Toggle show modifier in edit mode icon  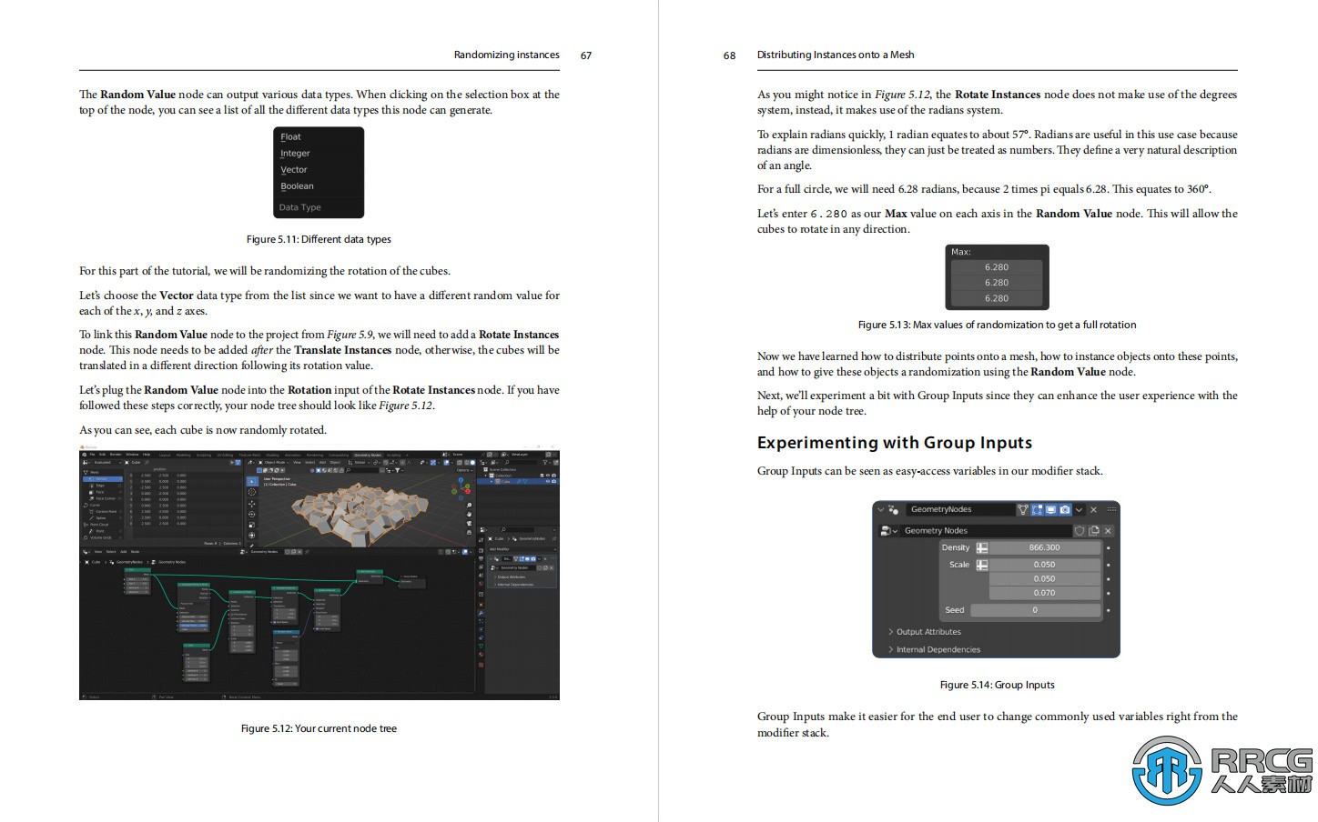coord(1037,509)
